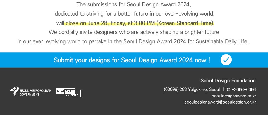This screenshot has height=115, width=268.
Task: Click the 'Design' black box in logo
Action: coord(70,92)
